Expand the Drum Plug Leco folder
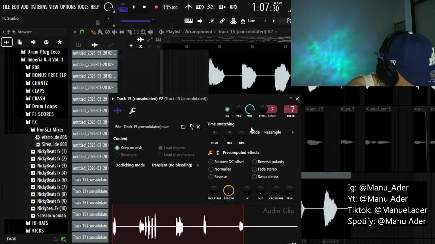The height and width of the screenshot is (244, 435). 40,52
